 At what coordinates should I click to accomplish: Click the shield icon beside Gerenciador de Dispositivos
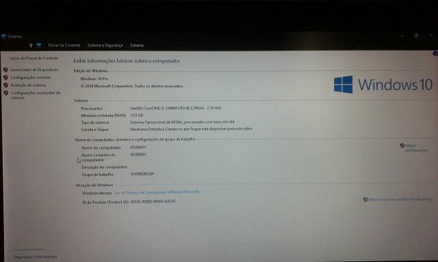tap(5, 70)
